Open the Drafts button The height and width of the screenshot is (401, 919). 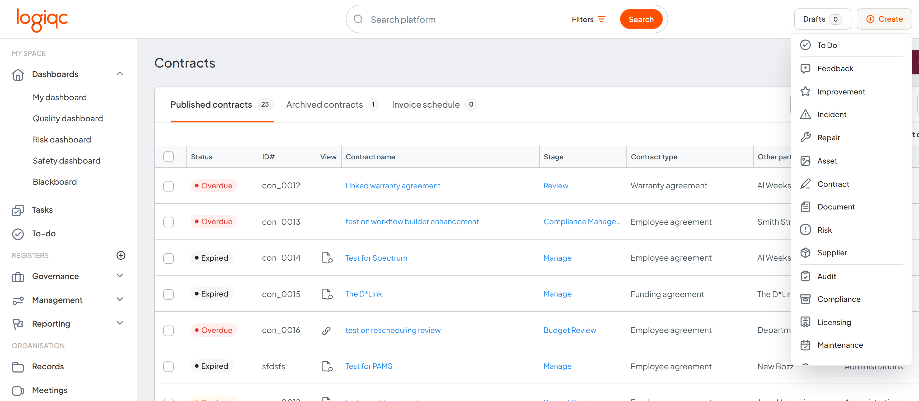coord(822,19)
